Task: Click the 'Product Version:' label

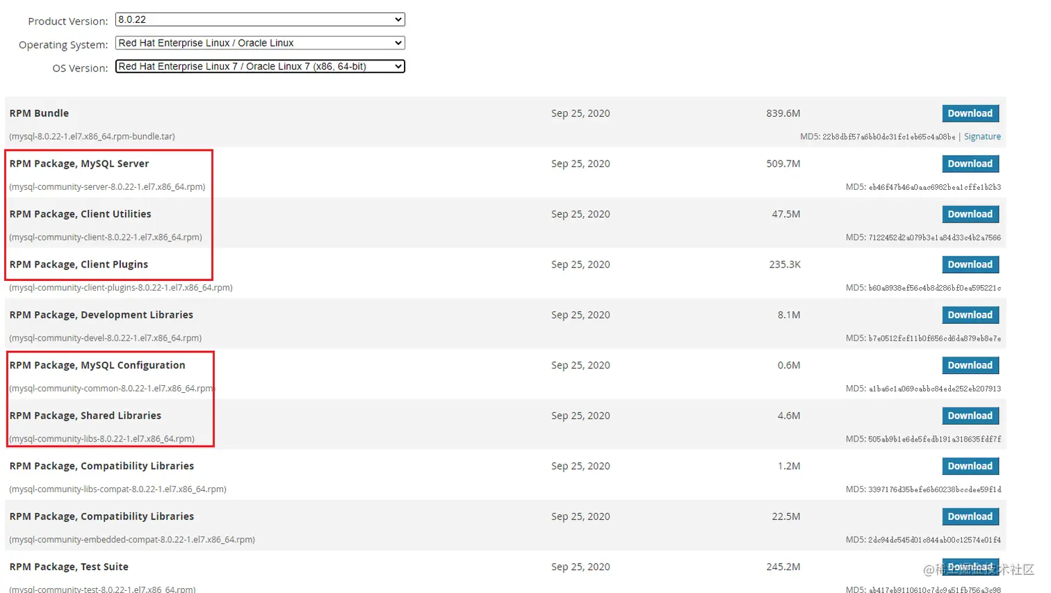Action: (68, 22)
